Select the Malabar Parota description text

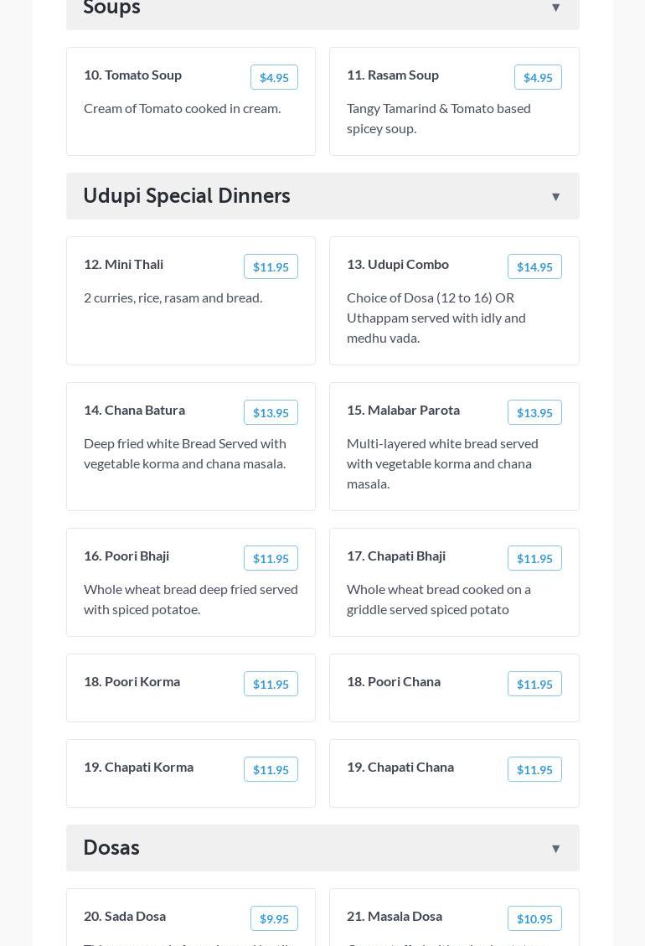(x=442, y=463)
